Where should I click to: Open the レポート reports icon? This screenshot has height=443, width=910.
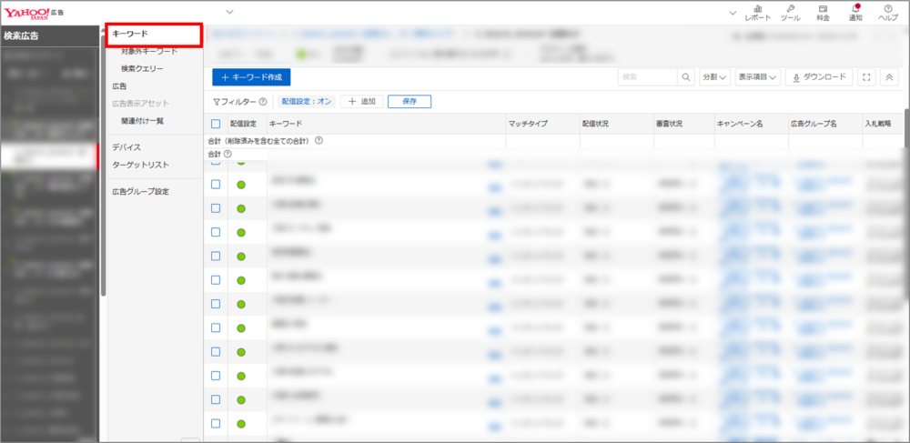click(757, 12)
